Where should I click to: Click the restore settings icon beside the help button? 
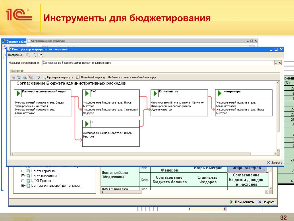(34, 55)
